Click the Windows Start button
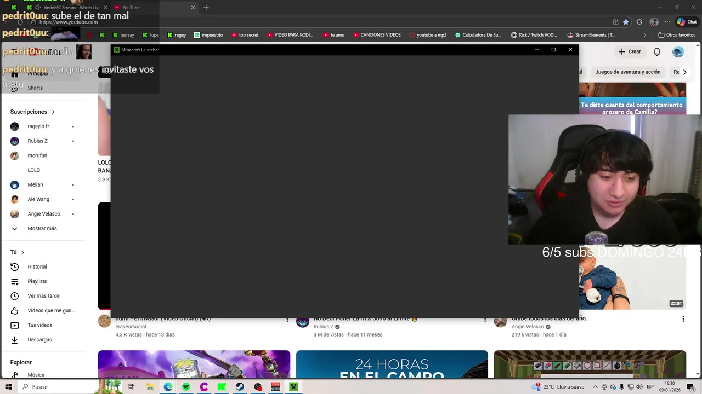 point(9,387)
